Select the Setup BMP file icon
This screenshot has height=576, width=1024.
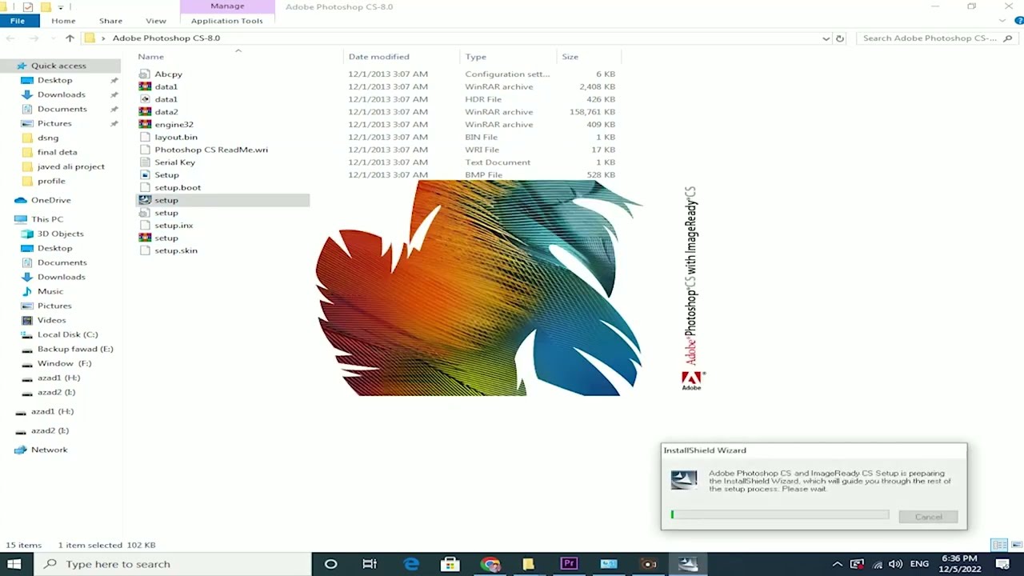pos(145,175)
